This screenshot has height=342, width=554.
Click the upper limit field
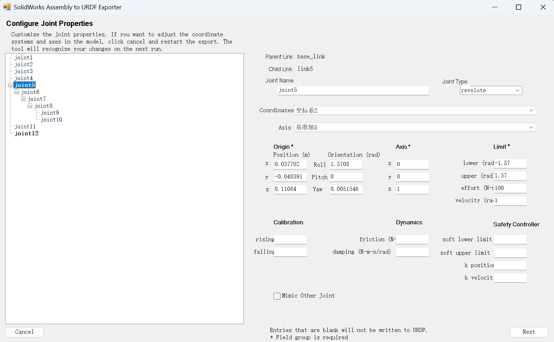[x=510, y=176]
